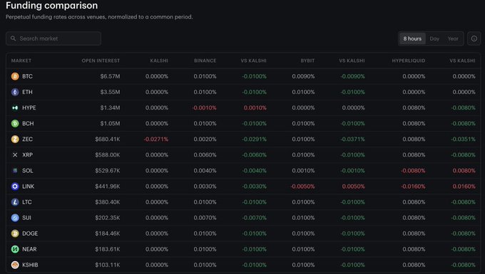Screen dimensions: 485x274
Task: Click the Funding comparison page heading
Action: (x=51, y=5)
